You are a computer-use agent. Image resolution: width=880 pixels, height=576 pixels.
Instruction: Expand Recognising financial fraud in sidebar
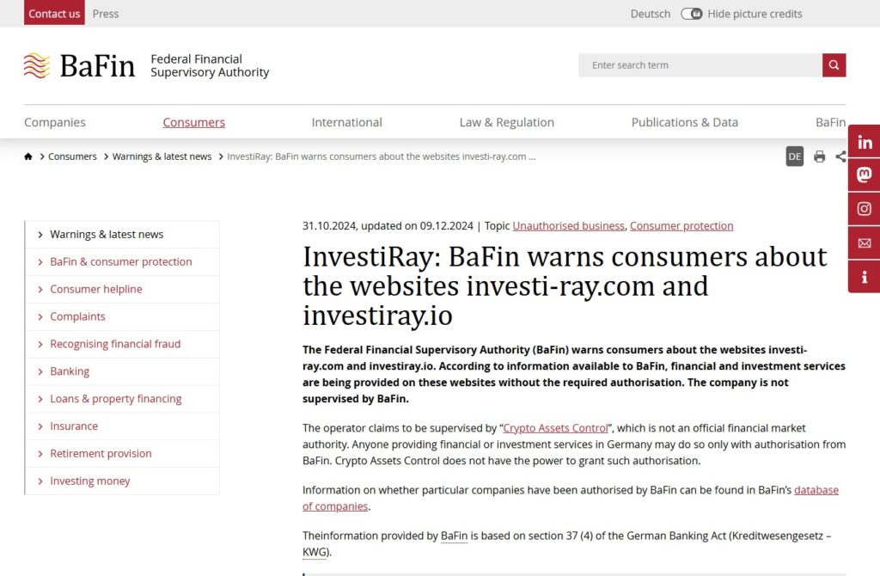coord(113,343)
